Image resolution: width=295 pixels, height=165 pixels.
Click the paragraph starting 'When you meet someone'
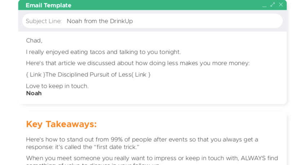click(x=152, y=160)
